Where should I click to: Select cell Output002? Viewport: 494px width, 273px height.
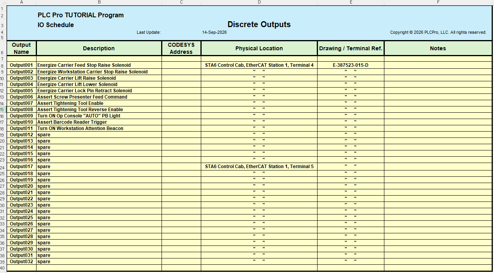(x=21, y=72)
